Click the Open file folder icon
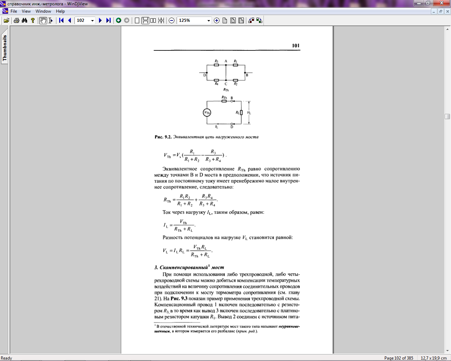 (x=6, y=20)
